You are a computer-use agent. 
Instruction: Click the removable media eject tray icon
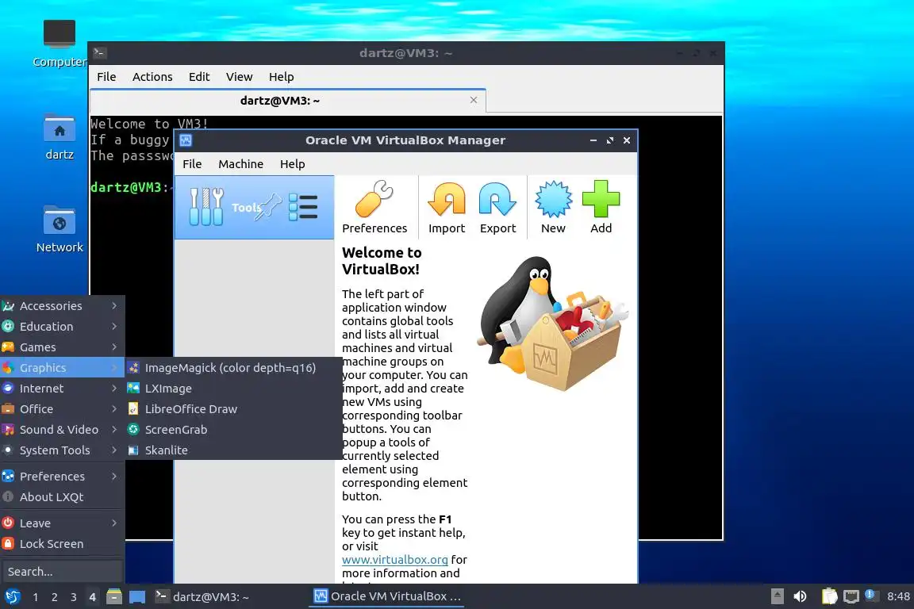pyautogui.click(x=777, y=596)
